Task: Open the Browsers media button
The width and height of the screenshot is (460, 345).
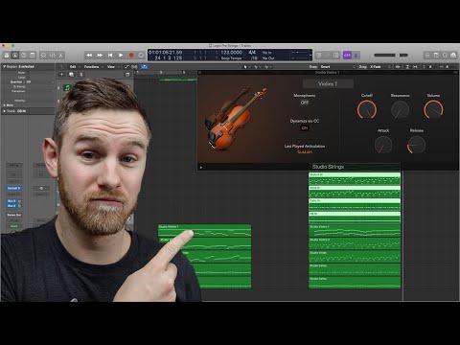Action: [x=453, y=56]
